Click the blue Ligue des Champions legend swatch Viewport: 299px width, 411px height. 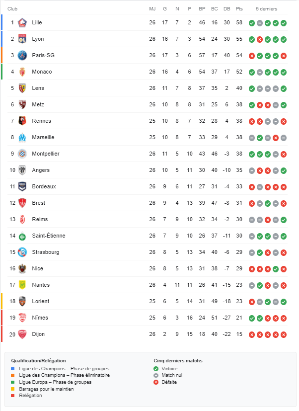[12, 369]
